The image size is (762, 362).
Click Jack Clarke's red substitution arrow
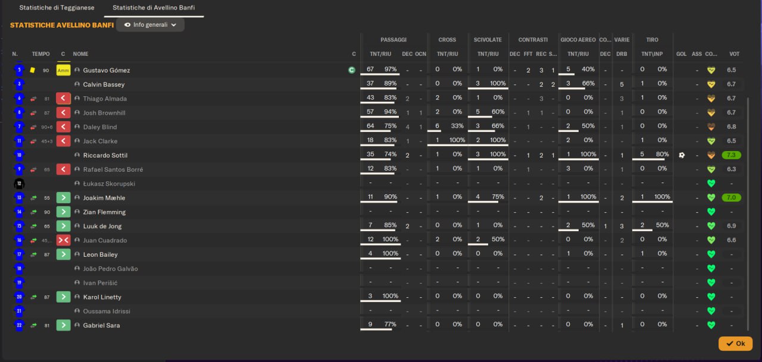click(x=64, y=141)
